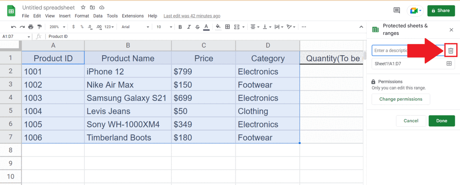Open zoom level 200% dropdown
The width and height of the screenshot is (460, 185).
(x=58, y=27)
